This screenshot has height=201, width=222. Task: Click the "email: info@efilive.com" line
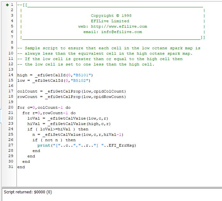113,32
